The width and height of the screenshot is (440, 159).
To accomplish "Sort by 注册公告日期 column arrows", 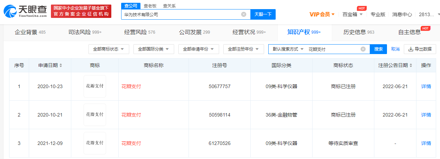I will coord(411,66).
